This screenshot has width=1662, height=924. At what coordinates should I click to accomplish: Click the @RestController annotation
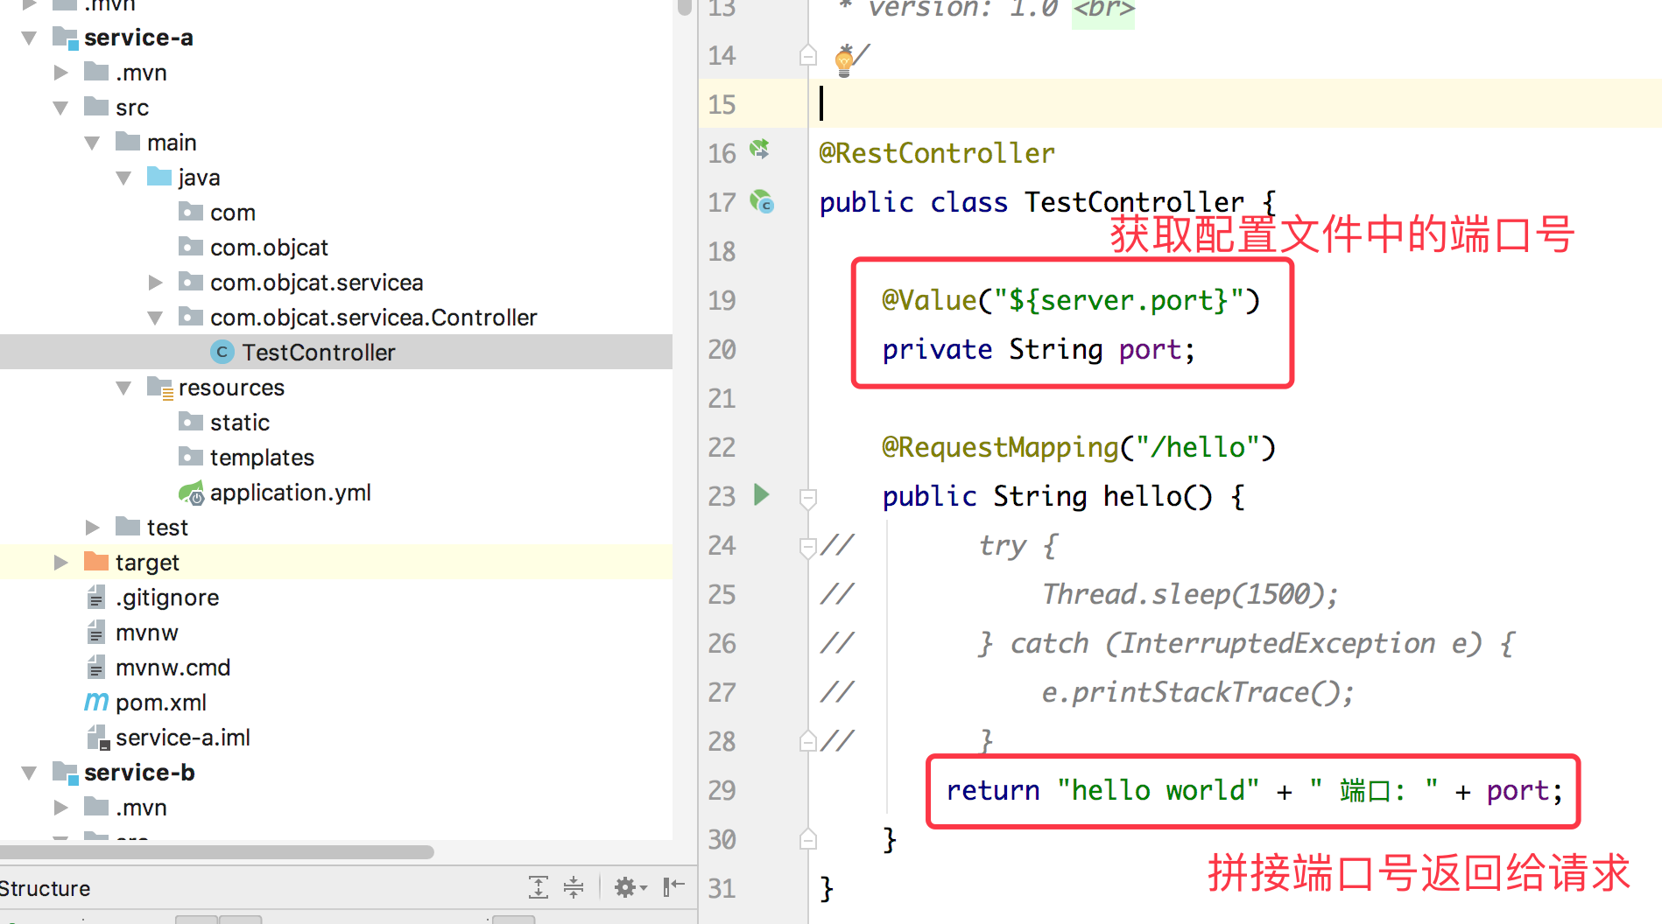click(937, 153)
